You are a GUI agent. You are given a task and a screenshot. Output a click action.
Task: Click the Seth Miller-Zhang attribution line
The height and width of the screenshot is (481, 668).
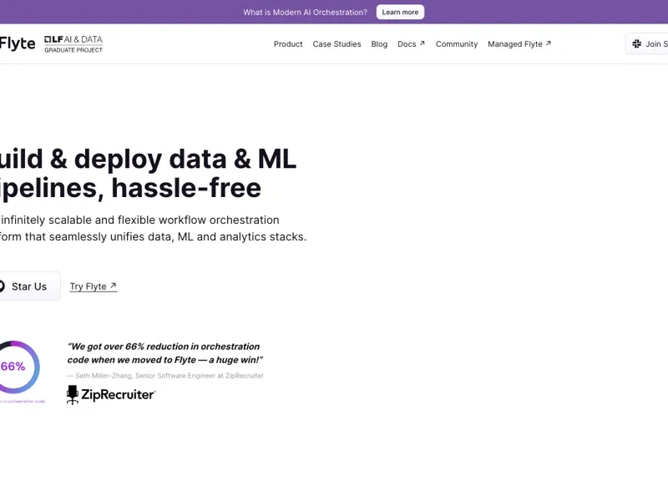tap(165, 376)
